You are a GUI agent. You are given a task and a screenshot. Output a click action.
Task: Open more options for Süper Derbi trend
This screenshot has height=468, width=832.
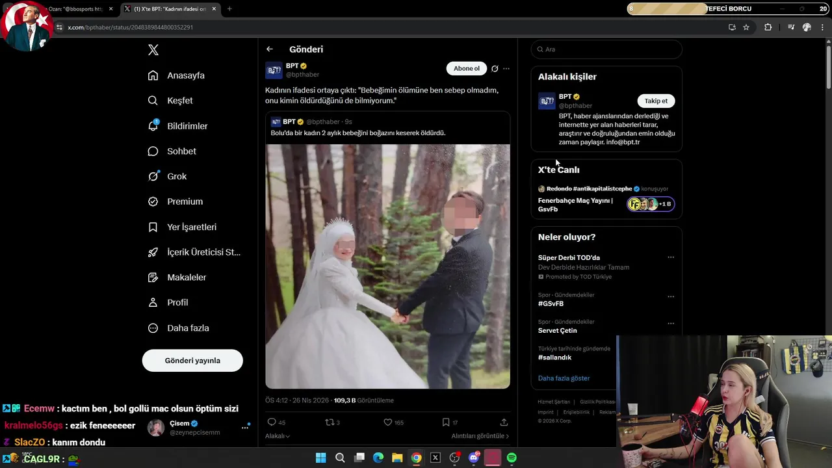[671, 257]
